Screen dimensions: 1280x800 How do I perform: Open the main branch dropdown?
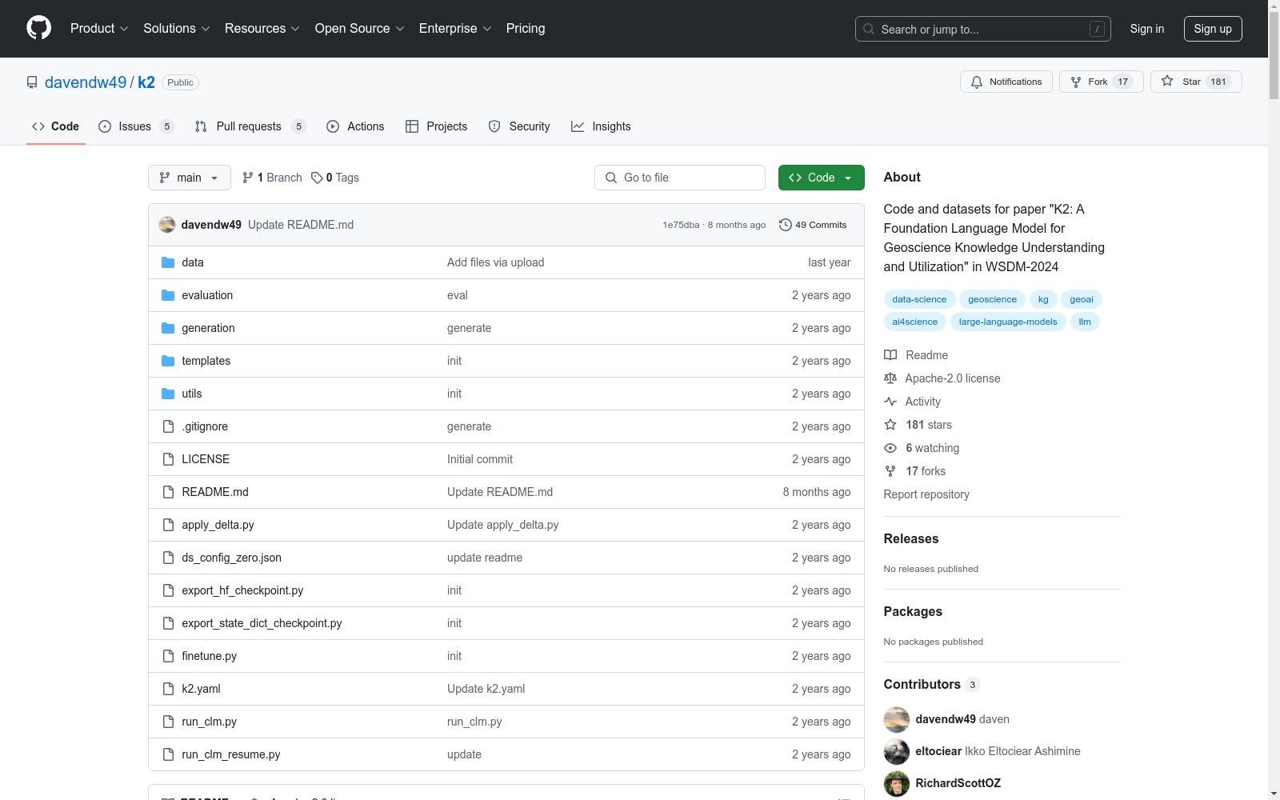190,178
